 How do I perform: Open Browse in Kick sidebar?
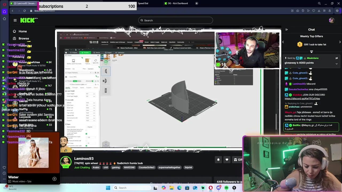(21, 38)
